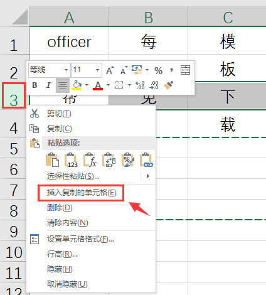Click Increase Decimal icon

(x=140, y=85)
